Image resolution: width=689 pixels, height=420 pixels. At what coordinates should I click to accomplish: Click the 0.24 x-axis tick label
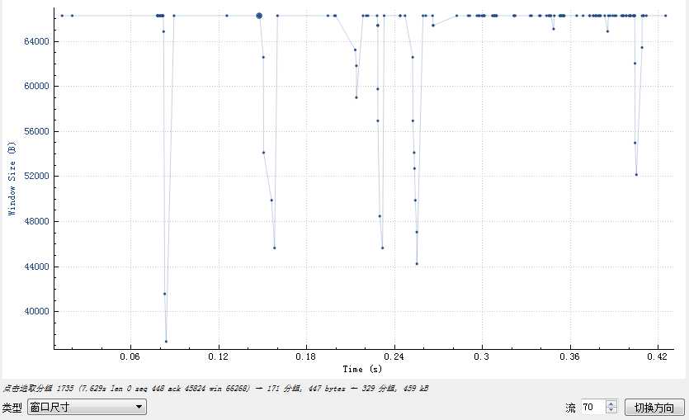(394, 356)
